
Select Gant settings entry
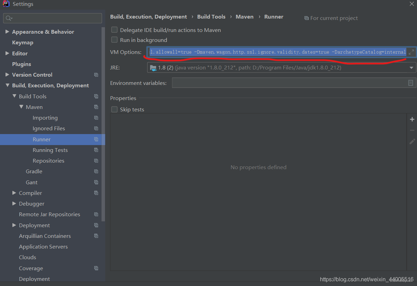(32, 182)
